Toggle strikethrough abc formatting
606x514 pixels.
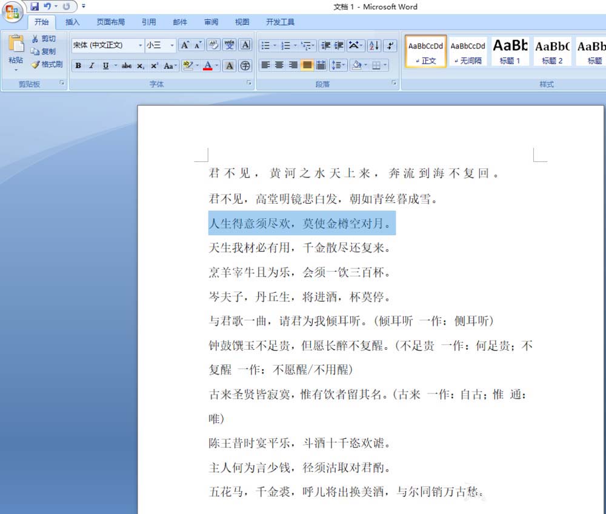(x=127, y=65)
